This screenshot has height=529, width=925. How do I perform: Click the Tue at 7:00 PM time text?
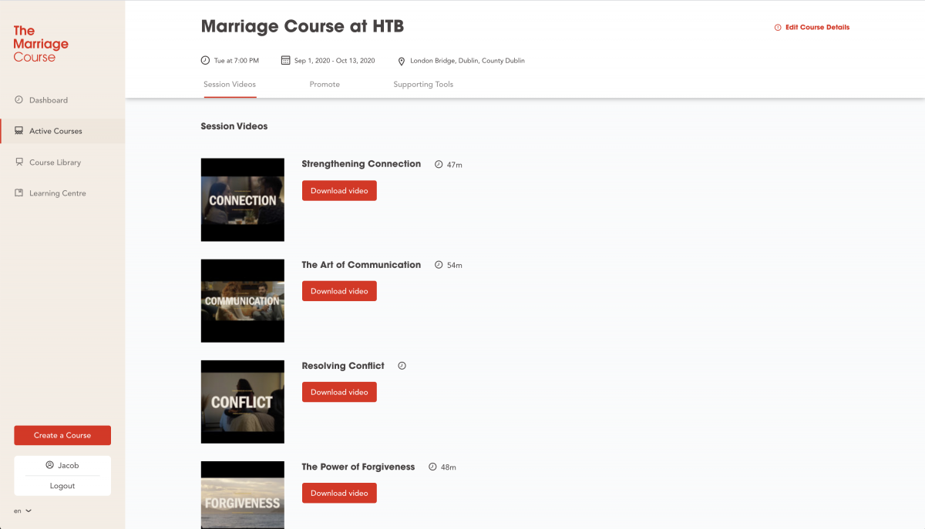[x=236, y=61]
